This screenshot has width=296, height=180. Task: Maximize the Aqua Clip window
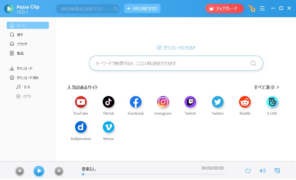(281, 8)
